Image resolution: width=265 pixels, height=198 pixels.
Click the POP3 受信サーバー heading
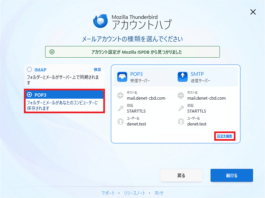pos(140,77)
